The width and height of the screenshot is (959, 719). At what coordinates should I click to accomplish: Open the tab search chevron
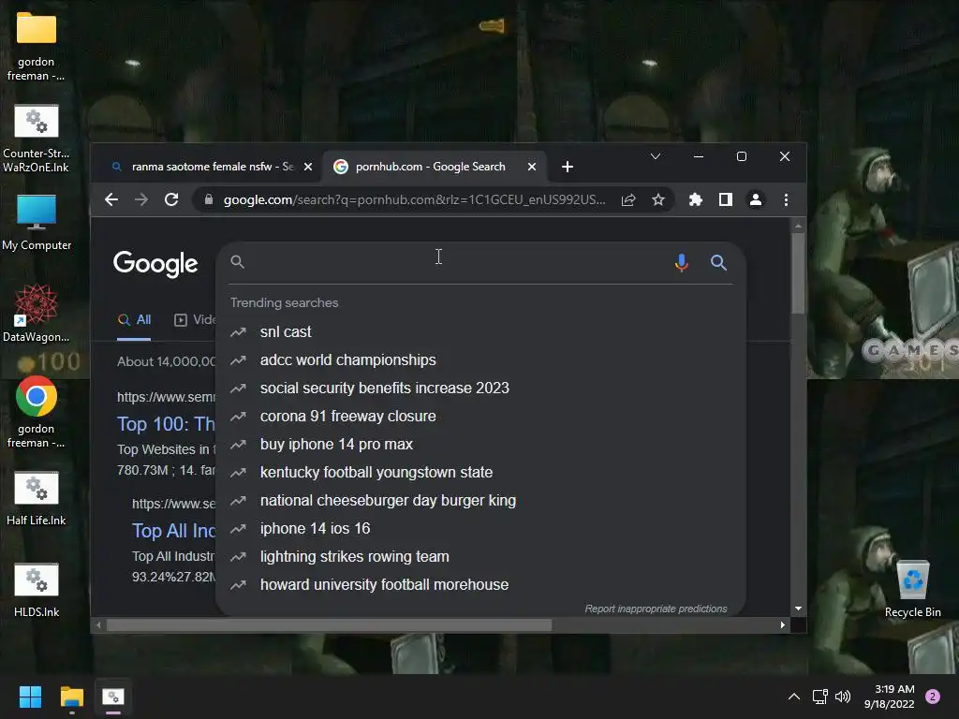655,156
